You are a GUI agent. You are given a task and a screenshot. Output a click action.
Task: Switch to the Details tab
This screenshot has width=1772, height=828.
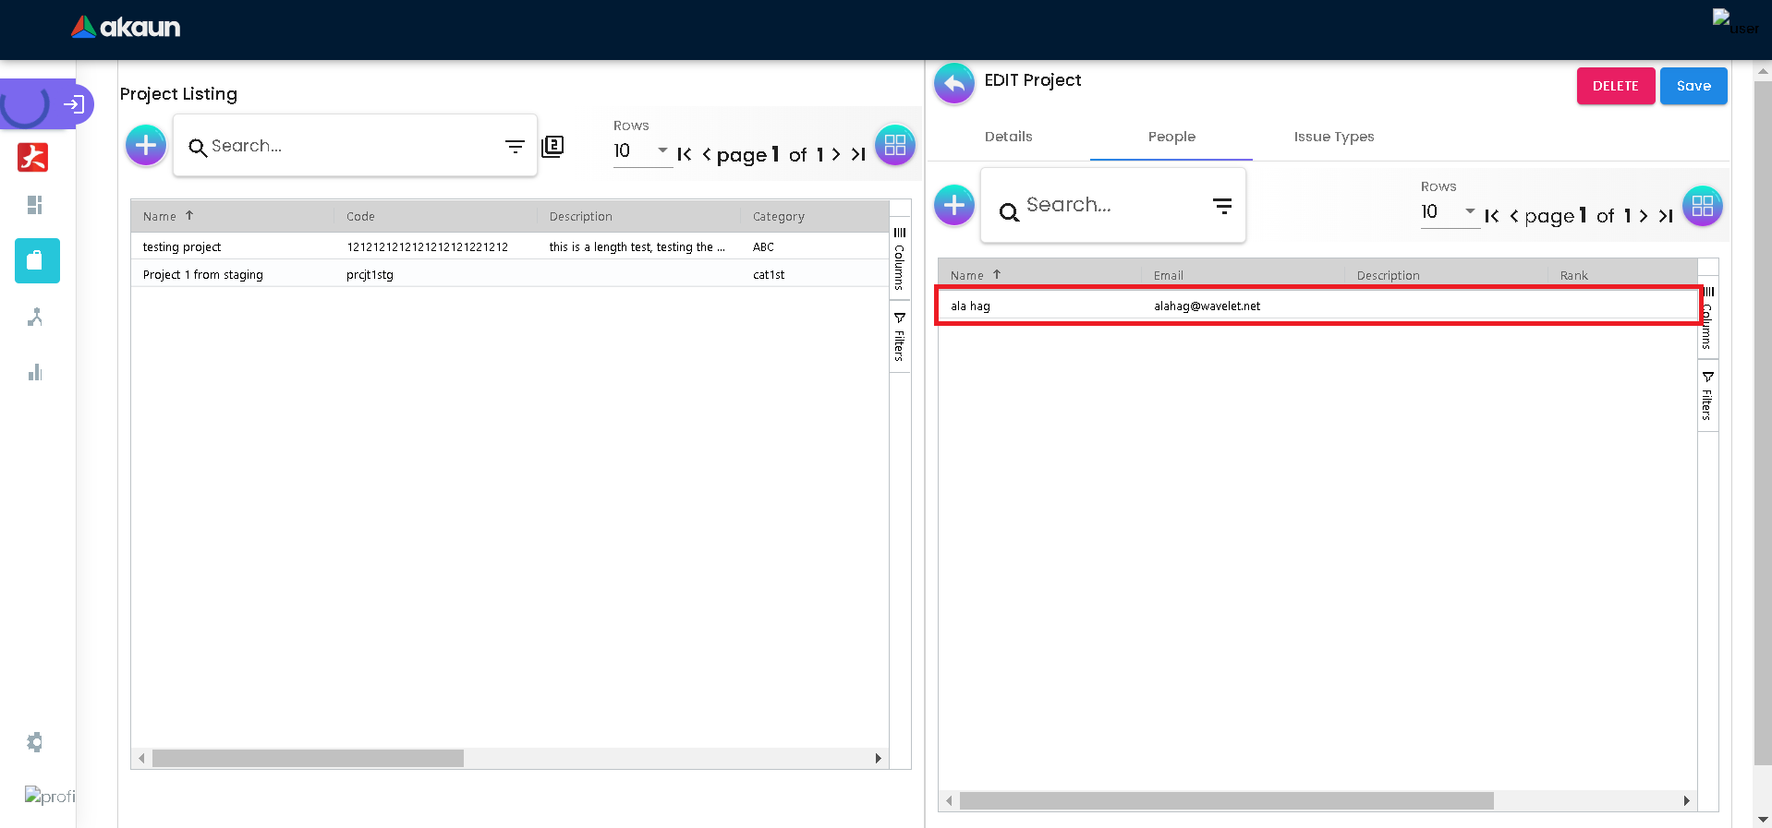(1009, 137)
